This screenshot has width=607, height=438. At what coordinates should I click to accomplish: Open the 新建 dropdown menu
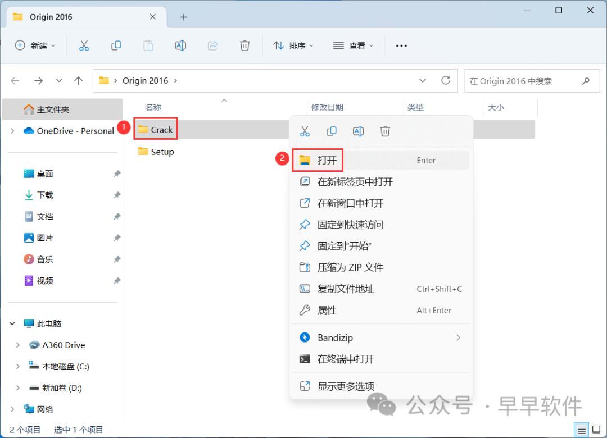point(35,46)
